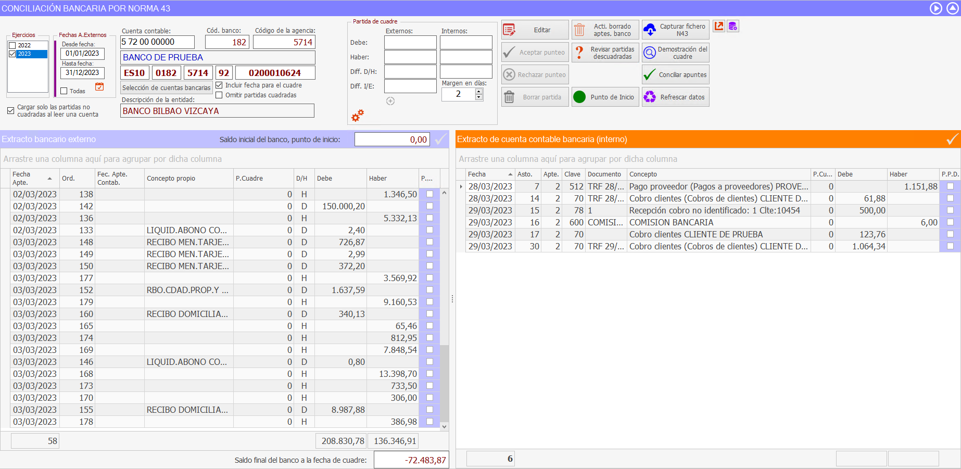Image resolution: width=961 pixels, height=469 pixels.
Task: Increase the Margen en días stepper
Action: click(x=479, y=91)
